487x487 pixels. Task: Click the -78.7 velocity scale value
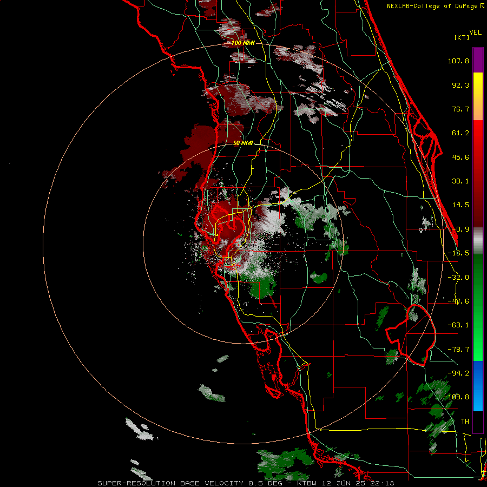[458, 350]
